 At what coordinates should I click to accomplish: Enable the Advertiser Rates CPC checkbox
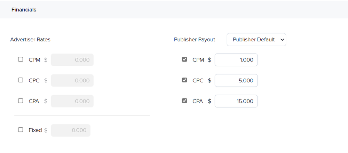coord(21,80)
